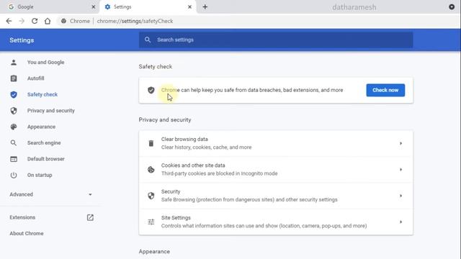The height and width of the screenshot is (259, 461).
Task: Expand the Advanced section arrow
Action: pyautogui.click(x=90, y=194)
